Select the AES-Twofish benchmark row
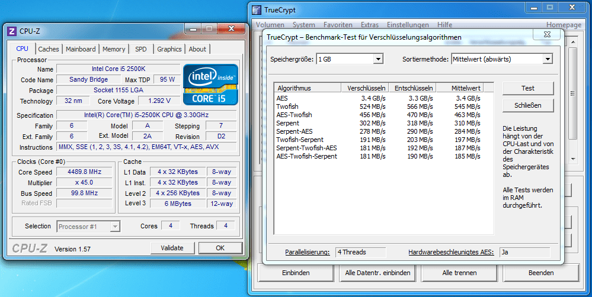The image size is (592, 297). coord(379,115)
